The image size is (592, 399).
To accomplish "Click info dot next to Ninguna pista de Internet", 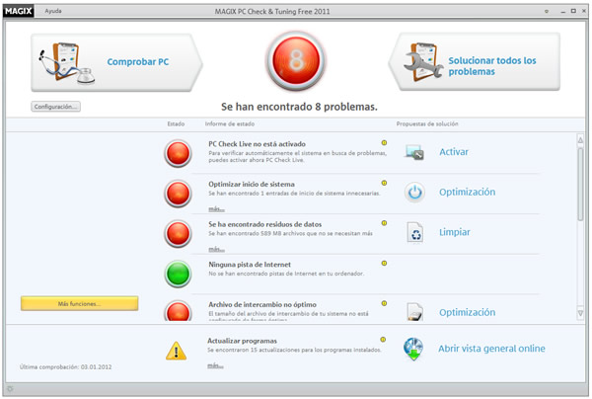I will tap(384, 263).
